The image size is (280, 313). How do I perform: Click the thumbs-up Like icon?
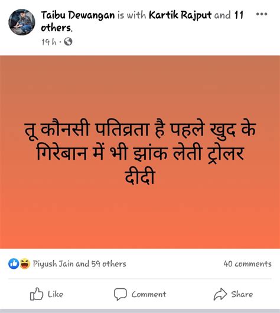37,294
